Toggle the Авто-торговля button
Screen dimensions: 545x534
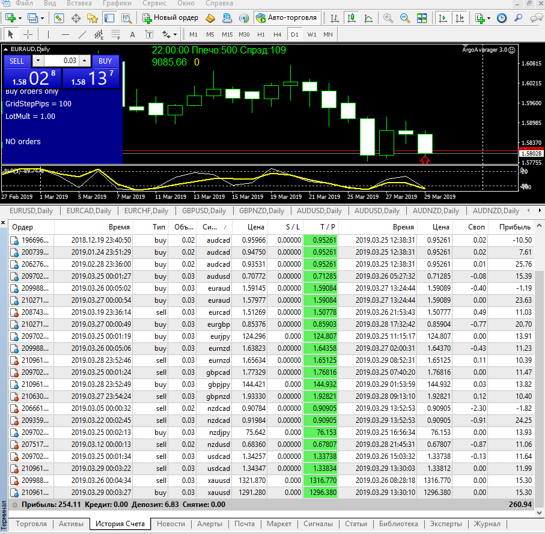286,17
